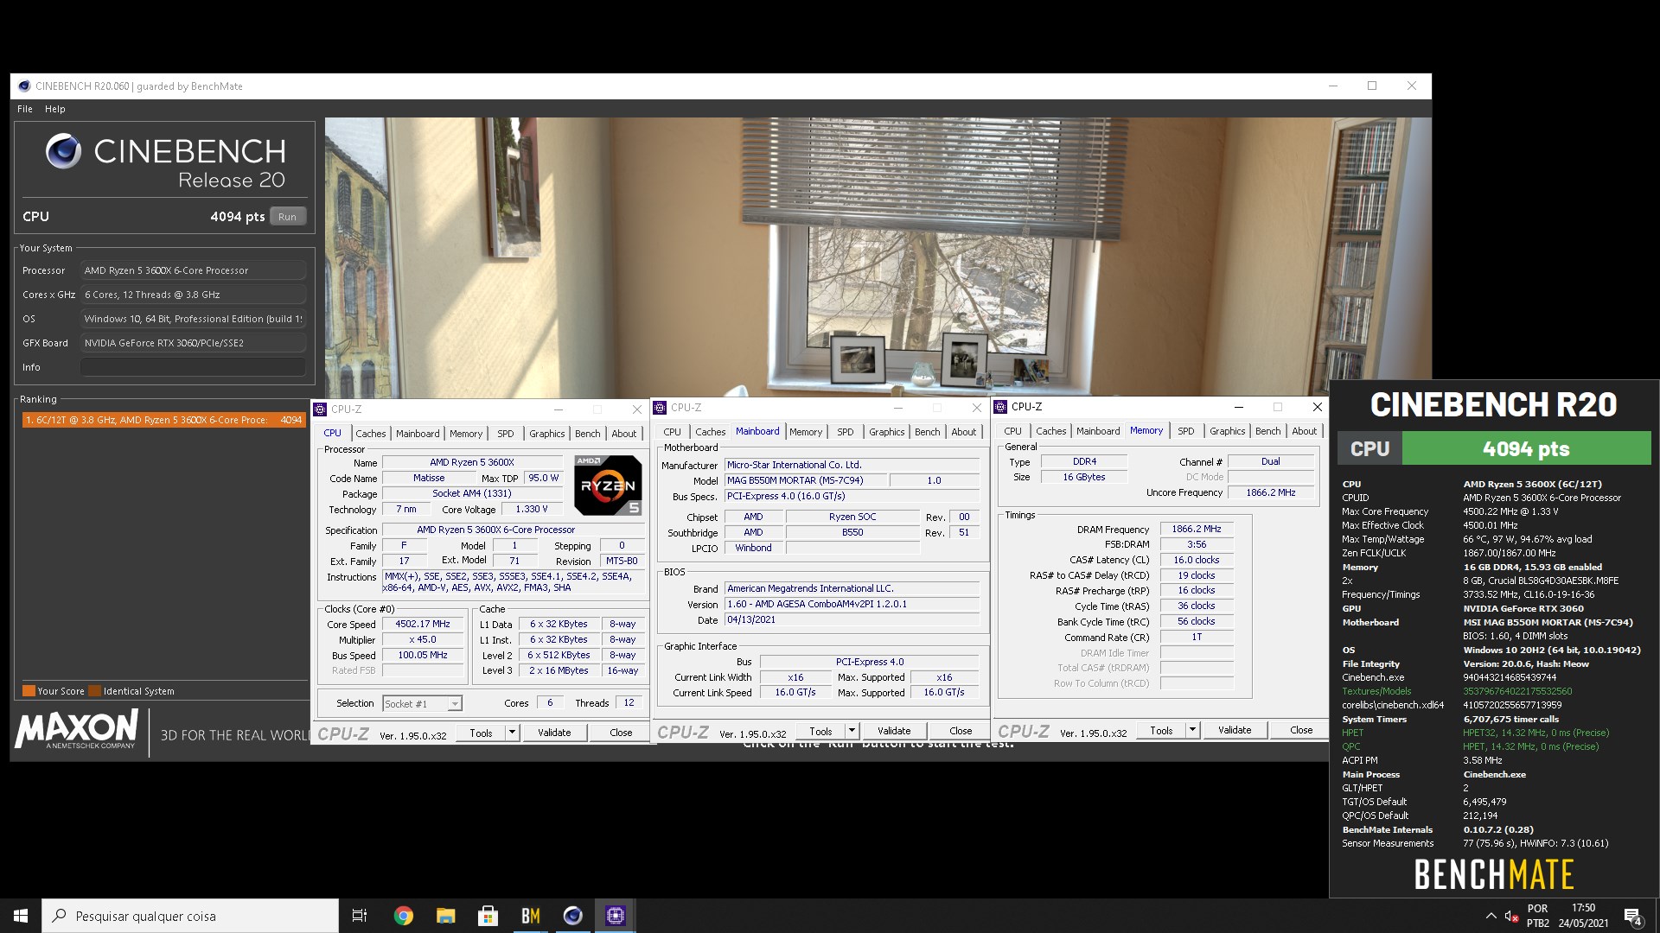Click Tools button in first CPU-Z window
1660x933 pixels.
(x=482, y=733)
